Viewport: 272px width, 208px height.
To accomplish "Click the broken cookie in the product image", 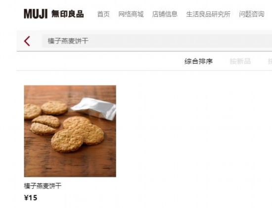I will [x=45, y=125].
